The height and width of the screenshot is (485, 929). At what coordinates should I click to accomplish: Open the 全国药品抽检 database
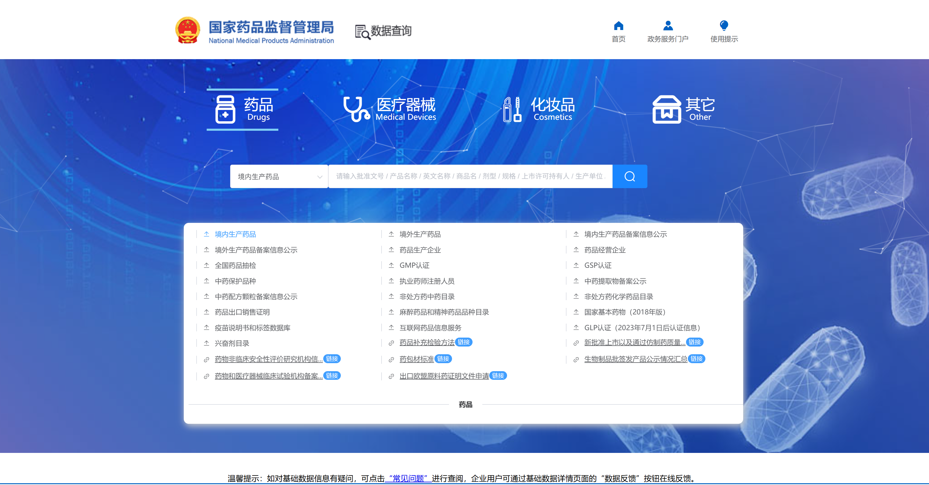pos(236,265)
